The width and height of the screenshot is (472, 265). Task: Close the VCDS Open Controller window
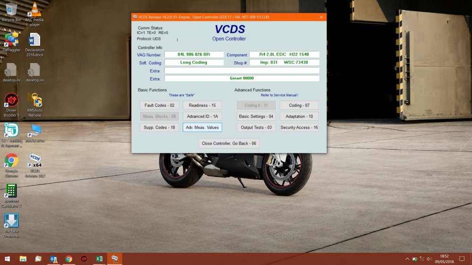click(321, 17)
